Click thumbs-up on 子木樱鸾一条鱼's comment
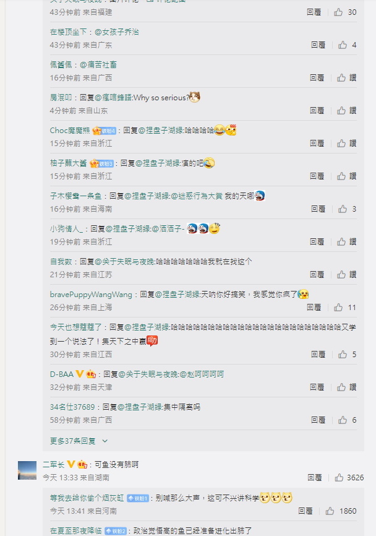Screen dimensions: 376x536 click(343, 209)
